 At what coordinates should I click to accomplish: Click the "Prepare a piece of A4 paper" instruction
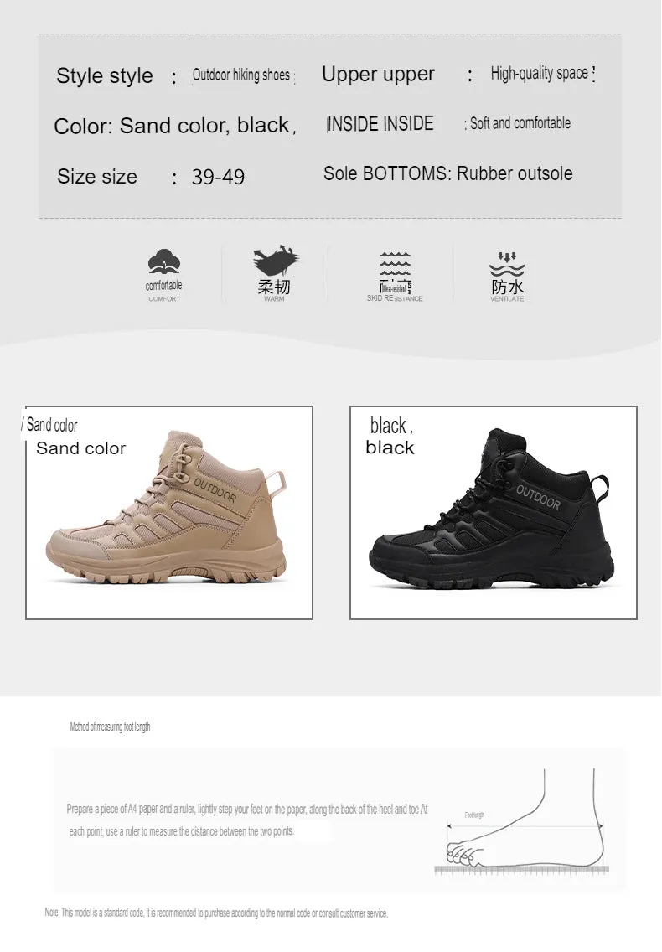[247, 810]
